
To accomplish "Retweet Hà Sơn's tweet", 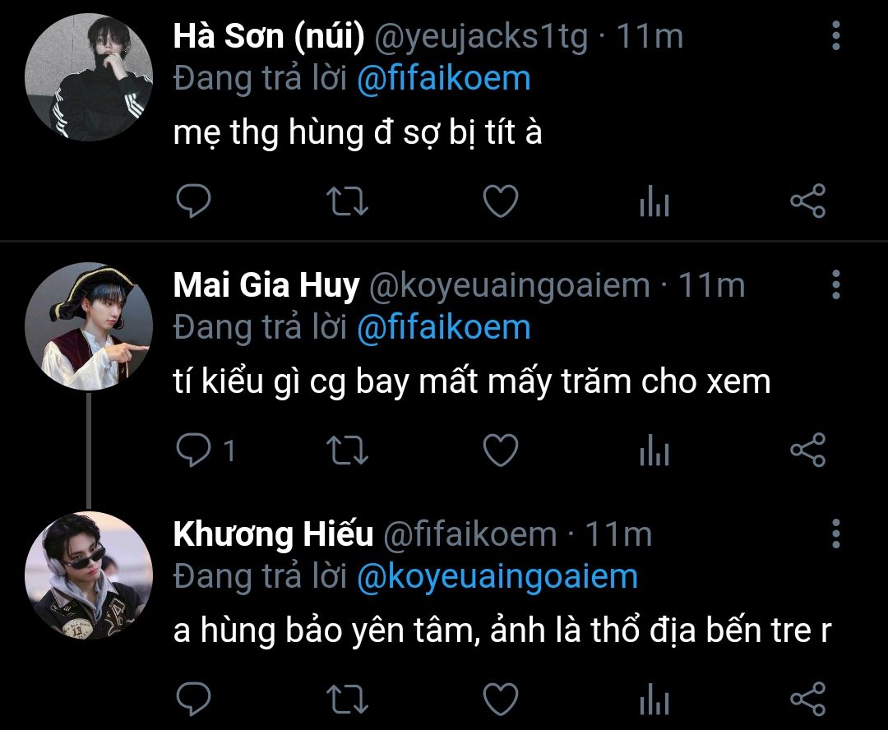I will [x=348, y=201].
